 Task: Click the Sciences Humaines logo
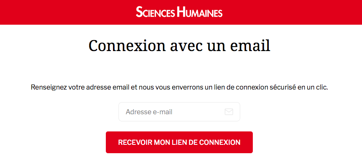coord(179,12)
